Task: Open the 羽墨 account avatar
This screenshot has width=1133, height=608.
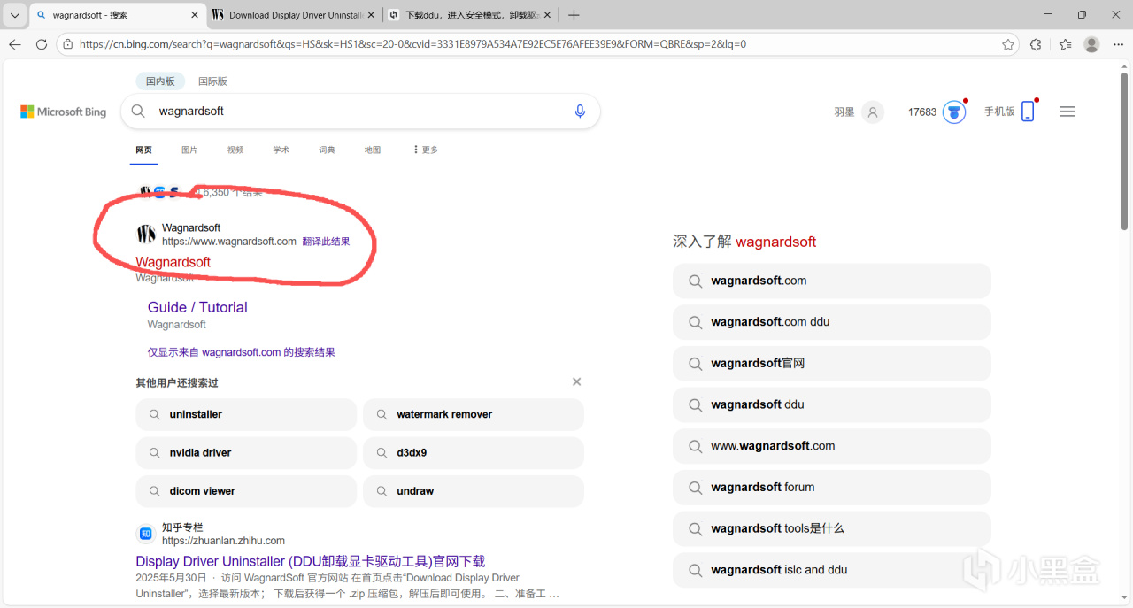Action: [x=873, y=112]
